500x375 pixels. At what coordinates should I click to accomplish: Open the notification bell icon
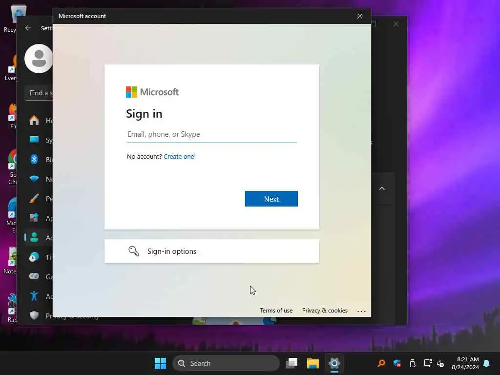[487, 363]
